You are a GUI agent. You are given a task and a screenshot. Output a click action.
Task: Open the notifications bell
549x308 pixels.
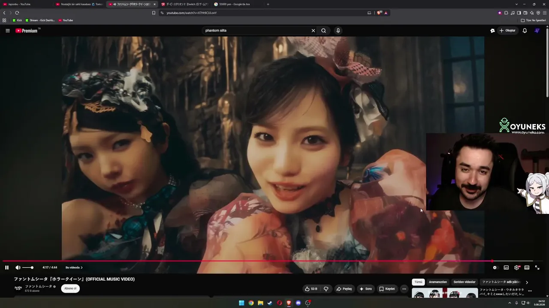525,30
